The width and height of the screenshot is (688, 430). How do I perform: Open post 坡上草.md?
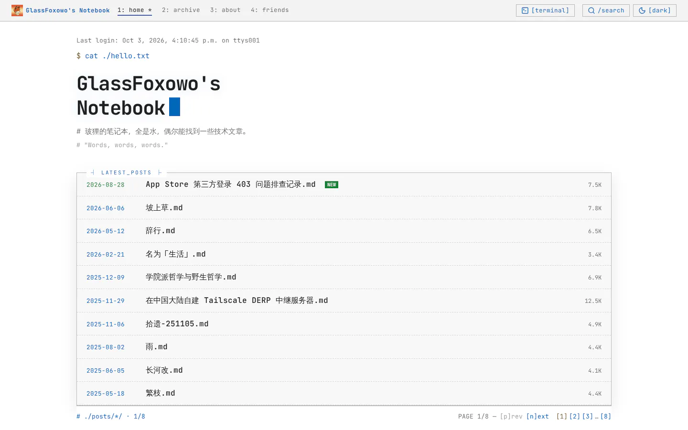click(x=164, y=208)
